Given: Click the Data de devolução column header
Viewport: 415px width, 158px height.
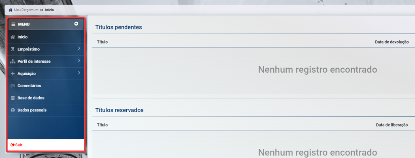Looking at the screenshot, I should (392, 42).
